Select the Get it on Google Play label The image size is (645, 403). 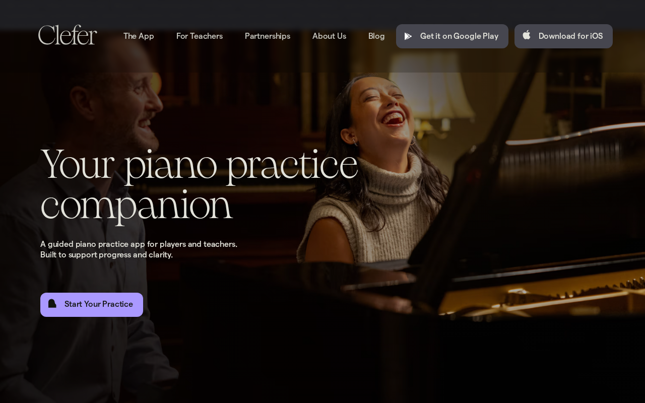(x=459, y=36)
